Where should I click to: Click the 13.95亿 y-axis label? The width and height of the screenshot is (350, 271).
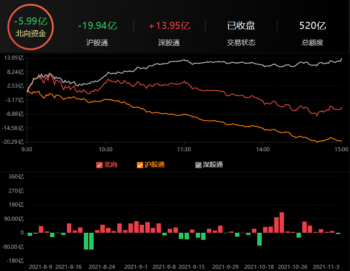13,58
